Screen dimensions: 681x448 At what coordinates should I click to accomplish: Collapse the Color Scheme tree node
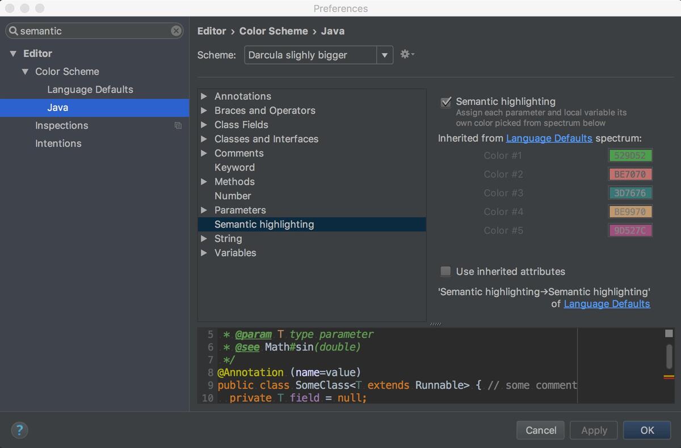(x=25, y=71)
